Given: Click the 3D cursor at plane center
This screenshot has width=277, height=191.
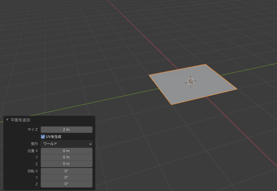Looking at the screenshot, I should [191, 82].
